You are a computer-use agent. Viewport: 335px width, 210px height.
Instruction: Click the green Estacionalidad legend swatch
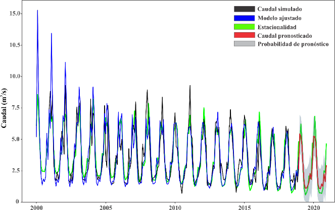[244, 27]
